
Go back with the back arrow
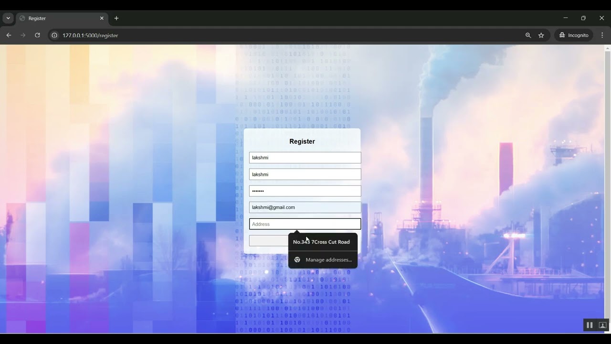click(9, 35)
